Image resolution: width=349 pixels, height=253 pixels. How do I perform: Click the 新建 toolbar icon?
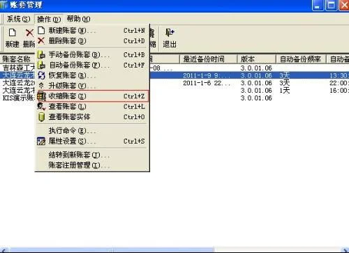tap(13, 38)
